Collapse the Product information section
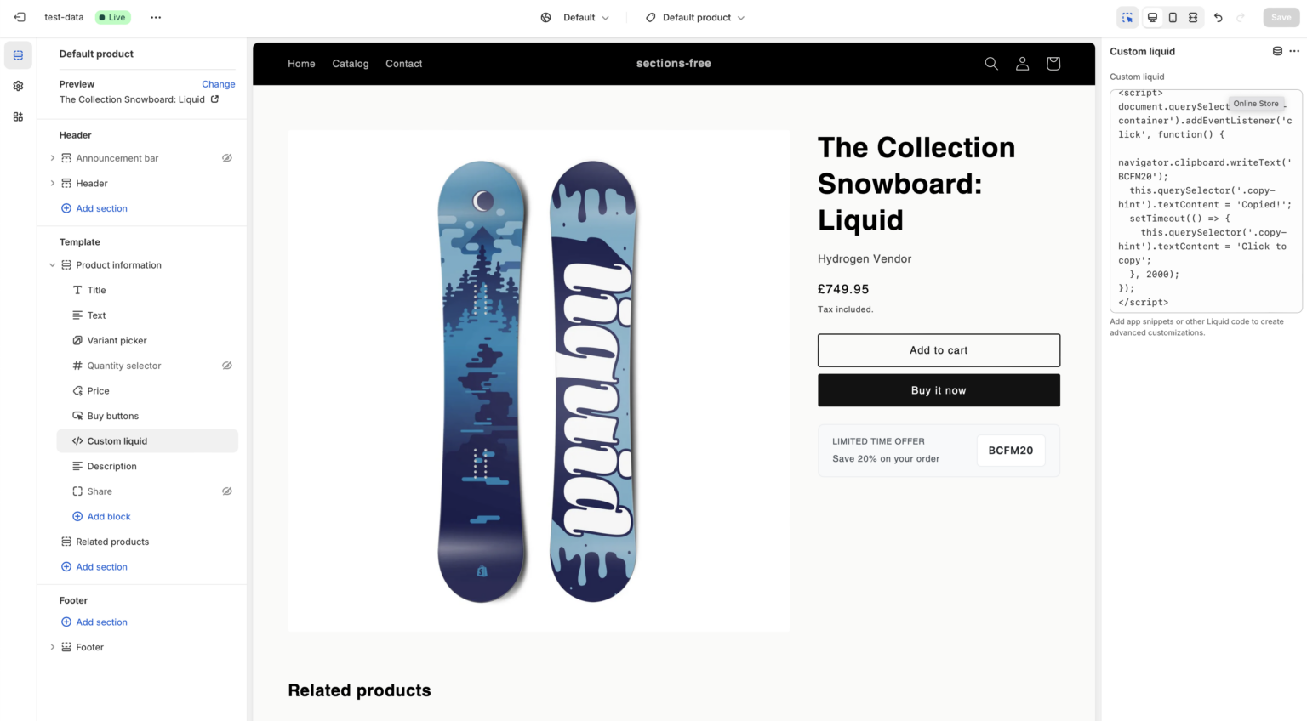Viewport: 1307px width, 721px height. click(x=52, y=264)
